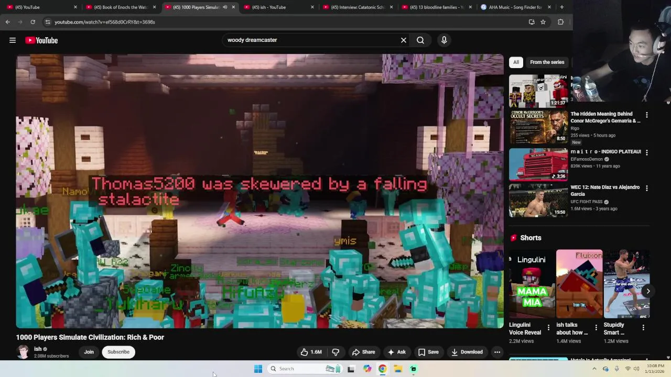Image resolution: width=671 pixels, height=377 pixels.
Task: Install app icon in address bar
Action: [x=532, y=22]
